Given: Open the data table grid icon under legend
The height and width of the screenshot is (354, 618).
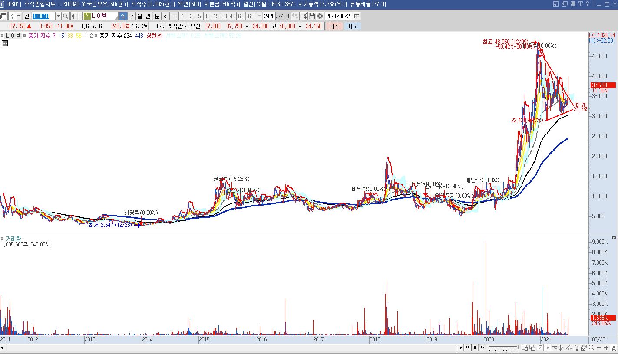Looking at the screenshot, I should click(4, 43).
